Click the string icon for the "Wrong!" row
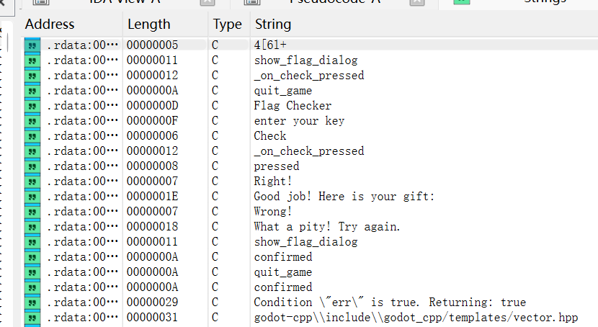Screen dimensions: 598x327 [x=32, y=212]
